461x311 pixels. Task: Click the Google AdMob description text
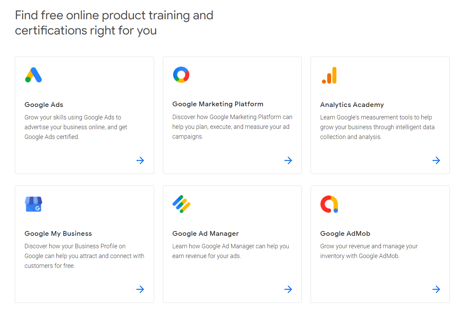[369, 251]
